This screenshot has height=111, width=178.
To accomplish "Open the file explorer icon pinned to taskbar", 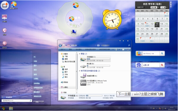I will [x=11, y=108].
